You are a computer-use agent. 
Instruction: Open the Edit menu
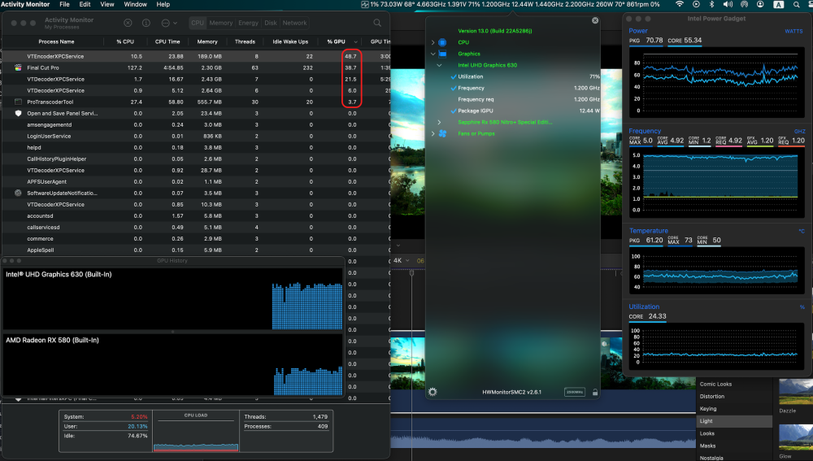click(85, 4)
